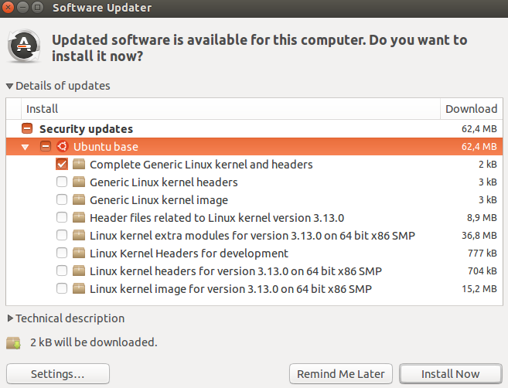Click the Ubuntu base logo icon
Image resolution: width=508 pixels, height=388 pixels.
63,147
